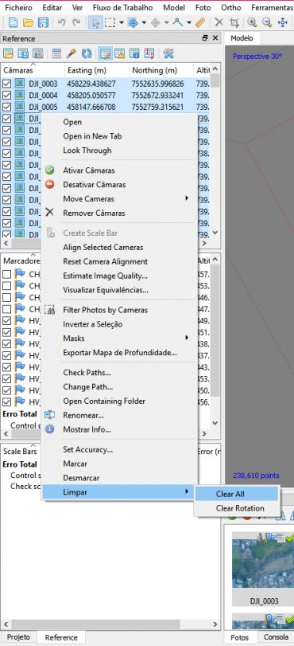Switch to the Consola tab

click(x=276, y=637)
